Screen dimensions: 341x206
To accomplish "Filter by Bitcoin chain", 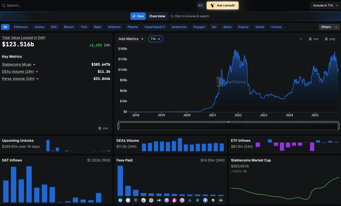I will coord(69,27).
